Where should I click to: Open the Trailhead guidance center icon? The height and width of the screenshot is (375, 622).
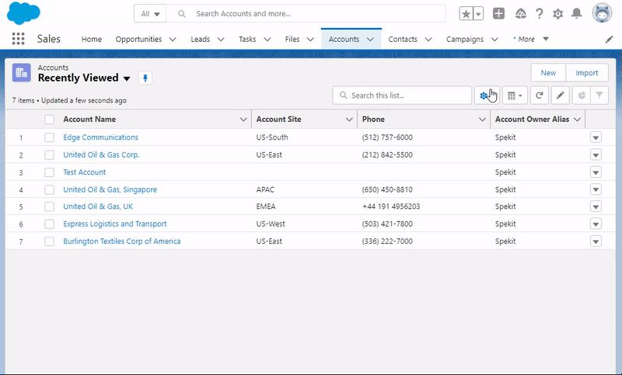(x=520, y=14)
